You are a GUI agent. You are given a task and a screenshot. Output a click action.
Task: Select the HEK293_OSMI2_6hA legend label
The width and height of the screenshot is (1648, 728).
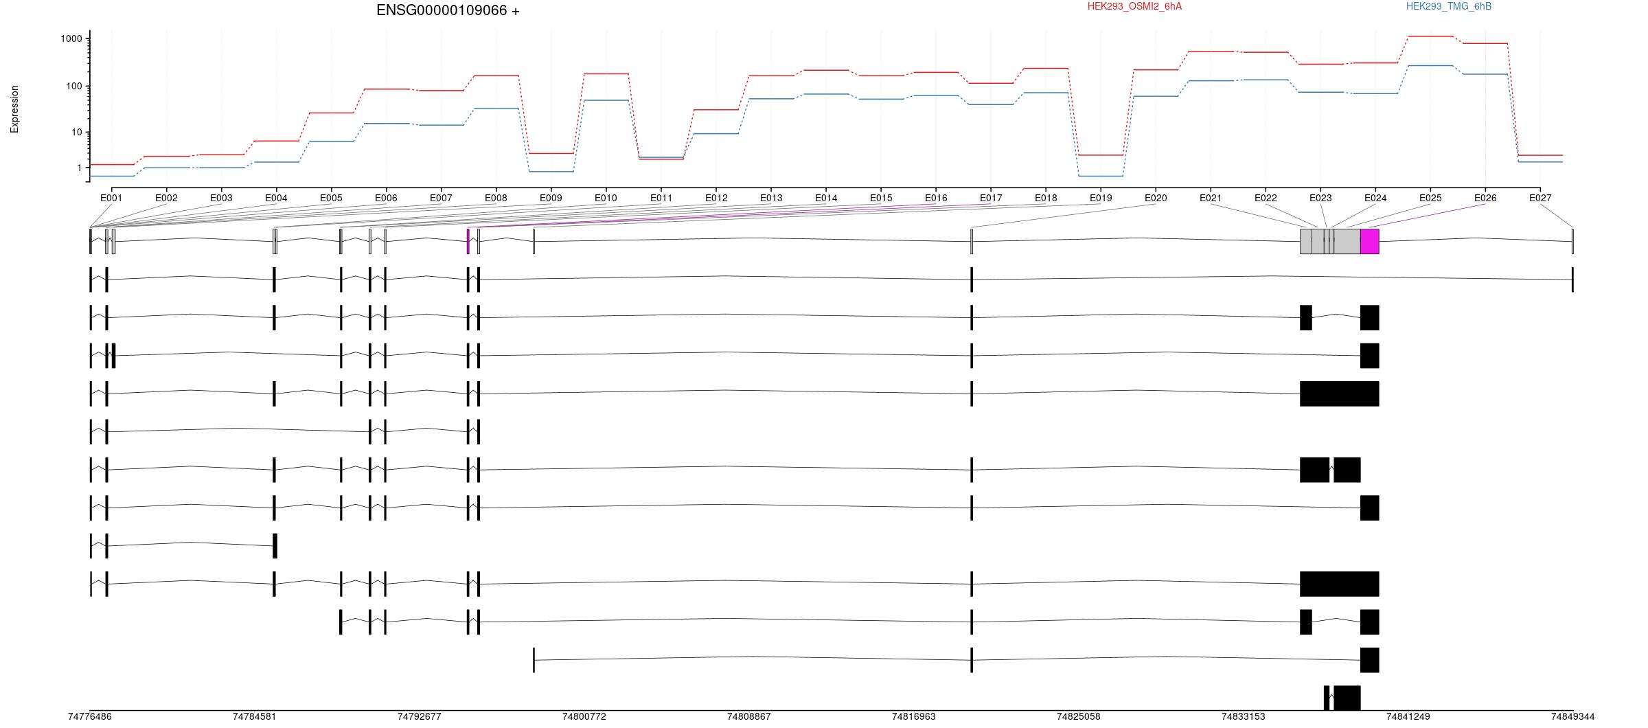pos(1134,6)
